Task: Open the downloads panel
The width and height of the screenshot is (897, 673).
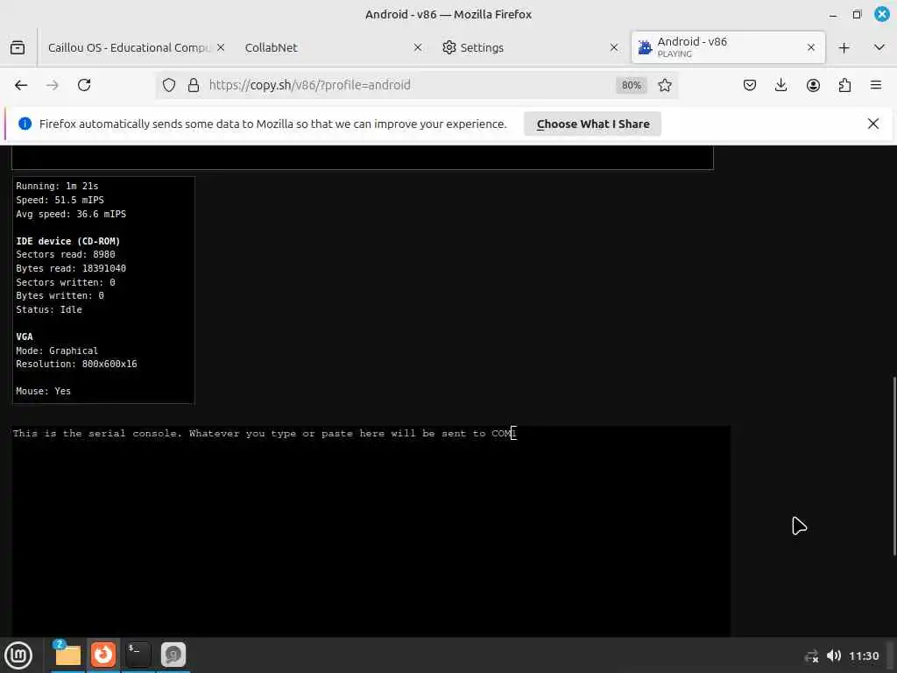Action: click(780, 85)
